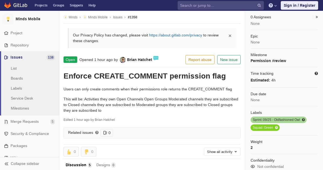Click the Related issues help icon
The image size is (323, 170).
97,132
